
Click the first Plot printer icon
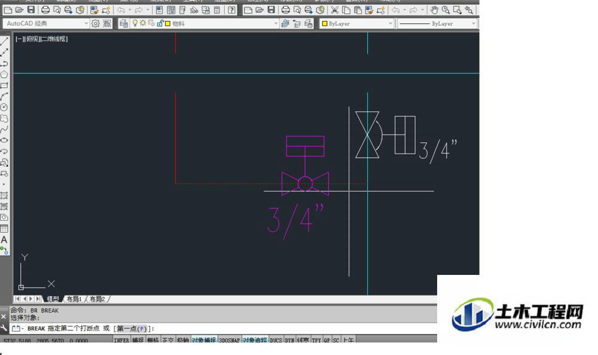[45, 10]
